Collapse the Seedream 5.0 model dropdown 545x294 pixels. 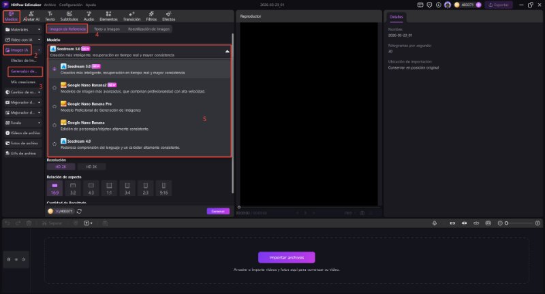(227, 51)
